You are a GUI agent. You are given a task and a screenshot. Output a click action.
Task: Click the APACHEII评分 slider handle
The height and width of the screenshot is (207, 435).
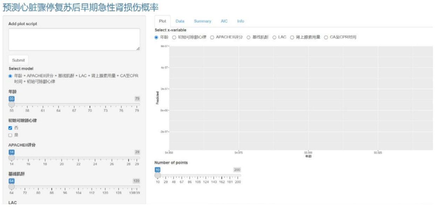tap(12, 158)
